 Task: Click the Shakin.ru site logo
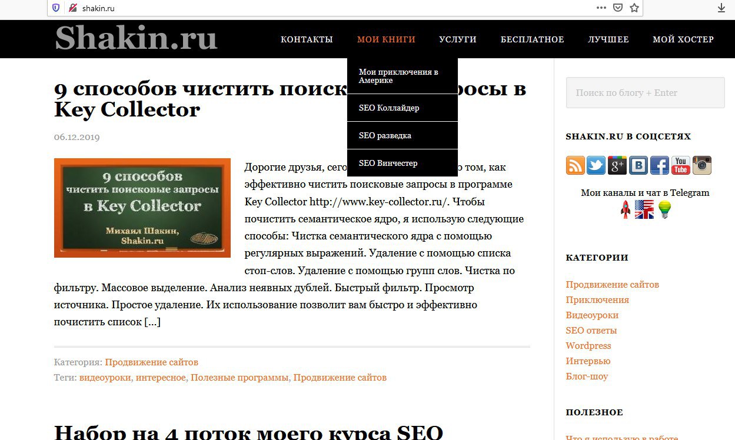pos(137,38)
